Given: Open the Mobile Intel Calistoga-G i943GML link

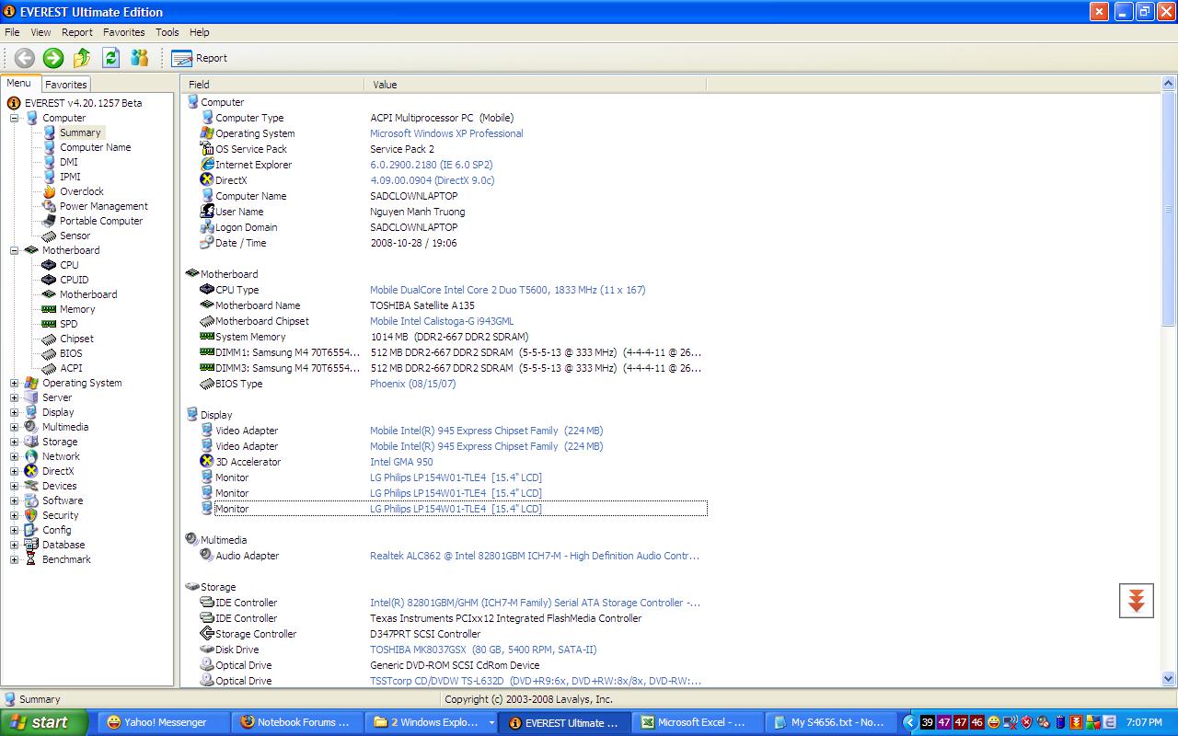Looking at the screenshot, I should coord(442,321).
